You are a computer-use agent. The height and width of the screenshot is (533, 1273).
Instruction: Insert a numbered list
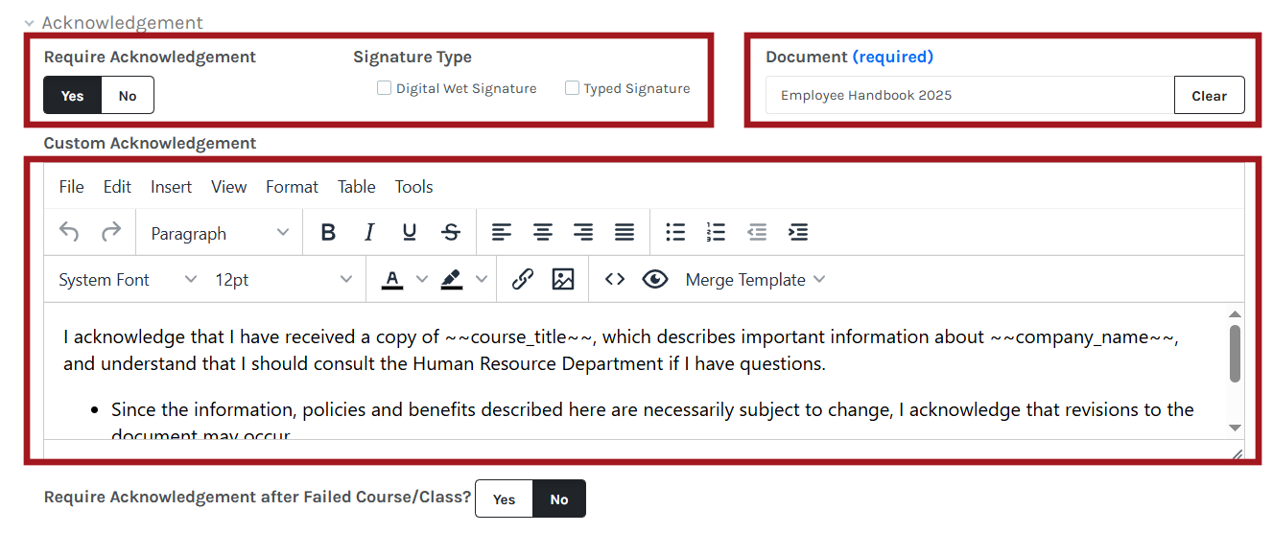click(716, 232)
